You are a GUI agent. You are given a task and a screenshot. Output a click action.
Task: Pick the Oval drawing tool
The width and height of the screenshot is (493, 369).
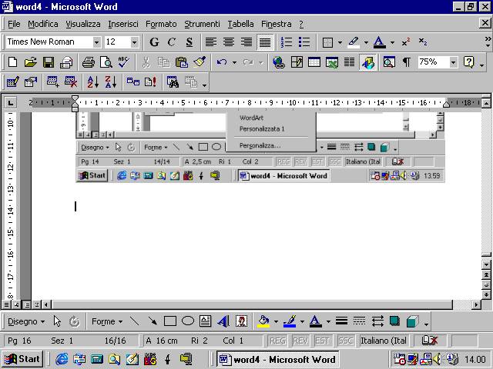click(x=188, y=321)
